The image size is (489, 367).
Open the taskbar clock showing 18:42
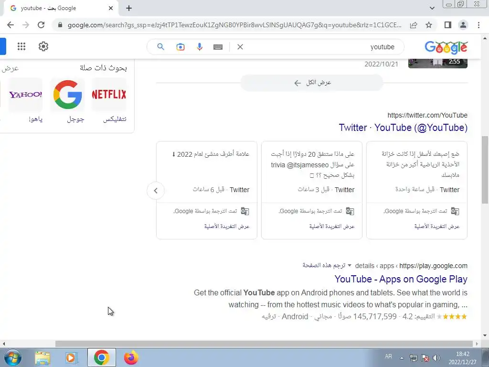pyautogui.click(x=462, y=358)
